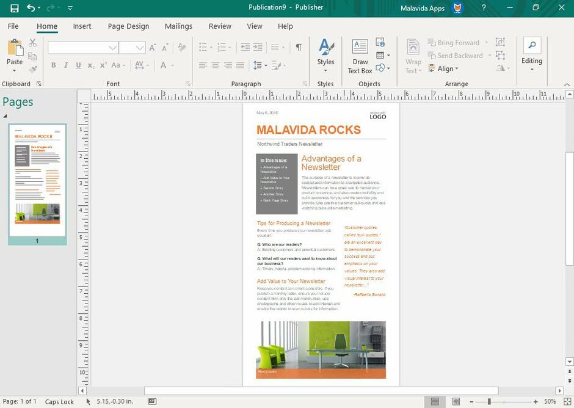Click Bring Forward

pos(454,43)
